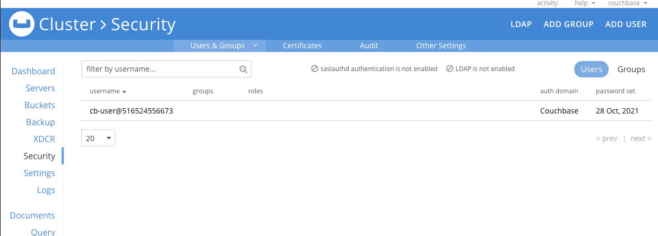Expand the Users & Groups tab chevron
This screenshot has height=236, width=658.
(255, 46)
